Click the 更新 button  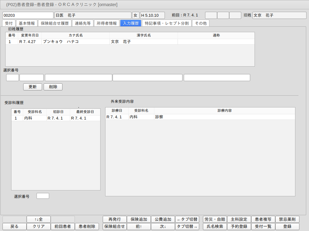[32, 87]
